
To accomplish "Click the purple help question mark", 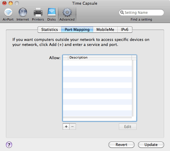I will click(x=9, y=145).
